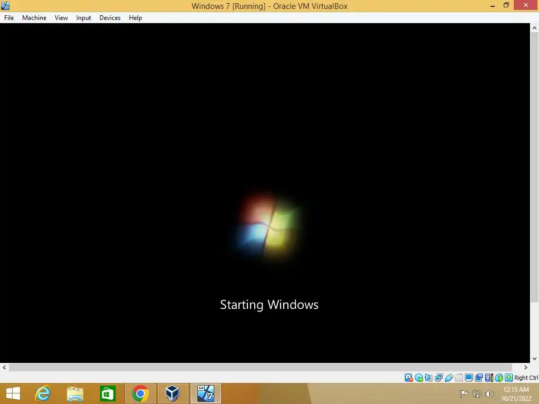Open File Explorer from the taskbar
539x404 pixels.
(75, 393)
